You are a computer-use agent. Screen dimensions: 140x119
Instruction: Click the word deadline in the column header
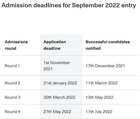(x=52, y=48)
